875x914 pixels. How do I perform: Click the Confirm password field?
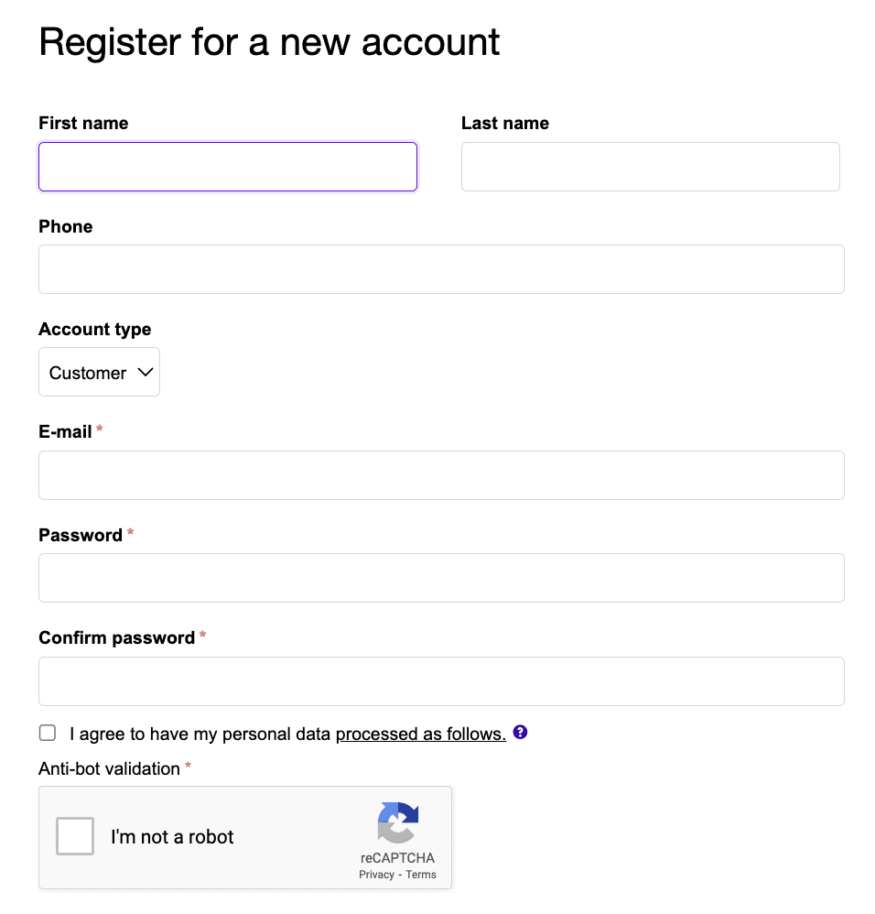pos(441,681)
